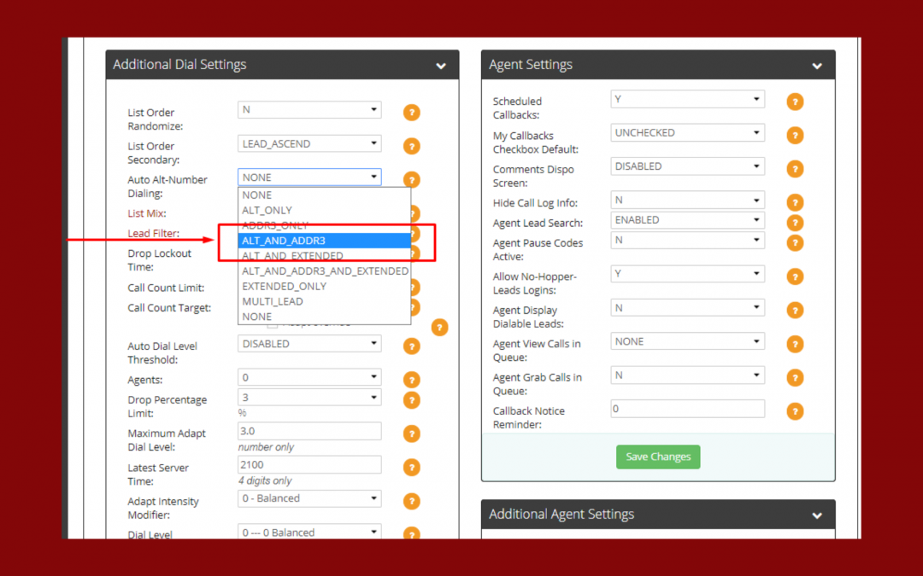Viewport: 923px width, 576px height.
Task: Open help for Comments Dispo Screen
Action: pos(795,169)
